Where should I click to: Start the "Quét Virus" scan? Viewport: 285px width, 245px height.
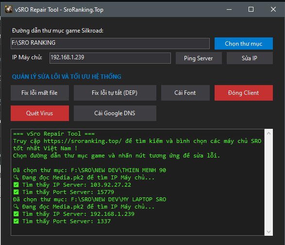point(40,113)
